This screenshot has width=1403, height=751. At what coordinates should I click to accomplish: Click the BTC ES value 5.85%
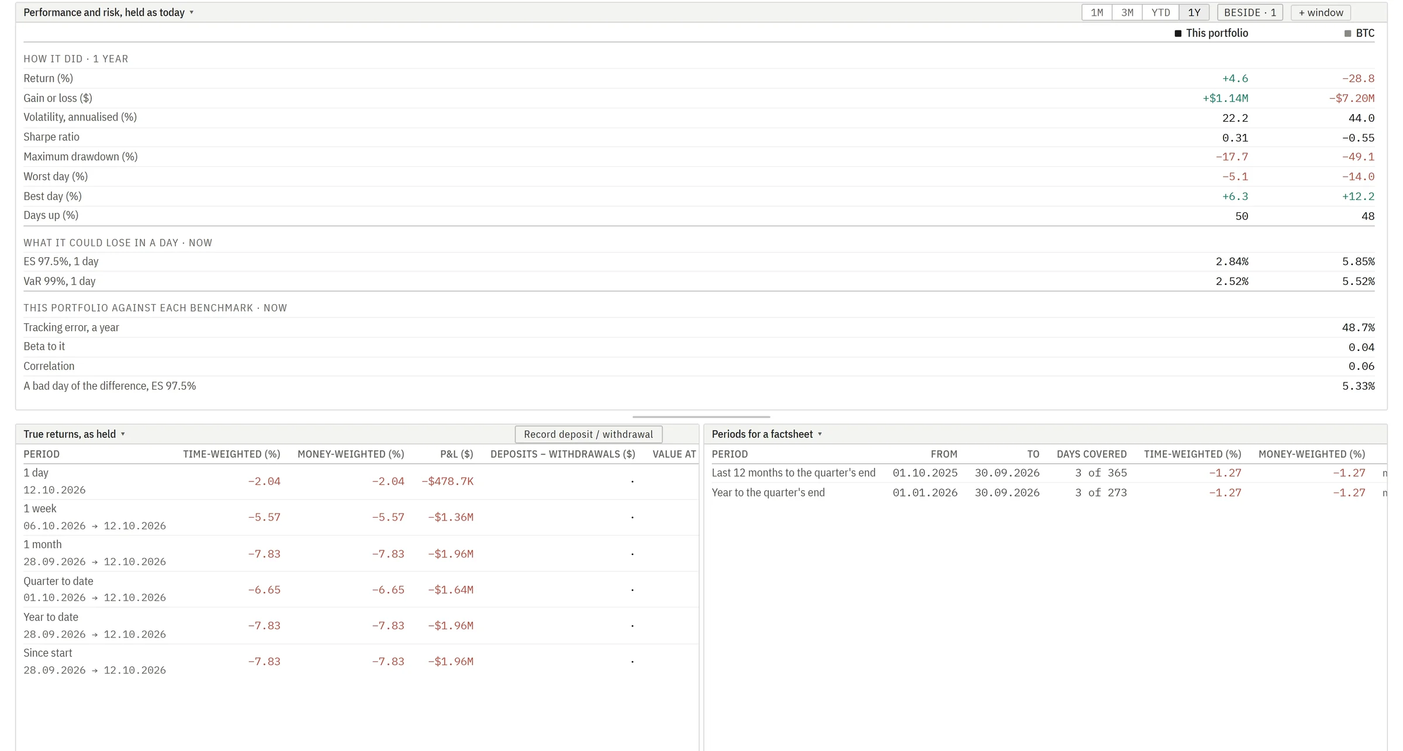point(1358,261)
